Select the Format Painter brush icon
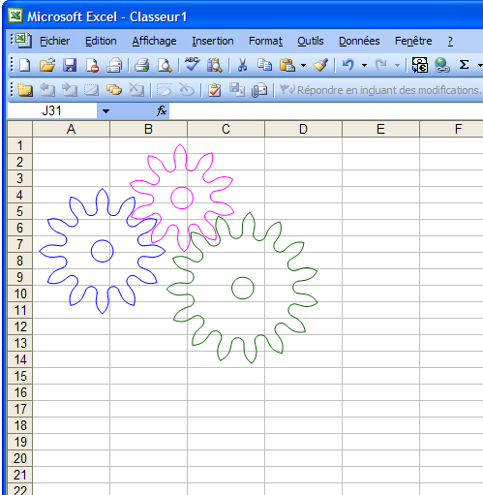 [x=320, y=65]
